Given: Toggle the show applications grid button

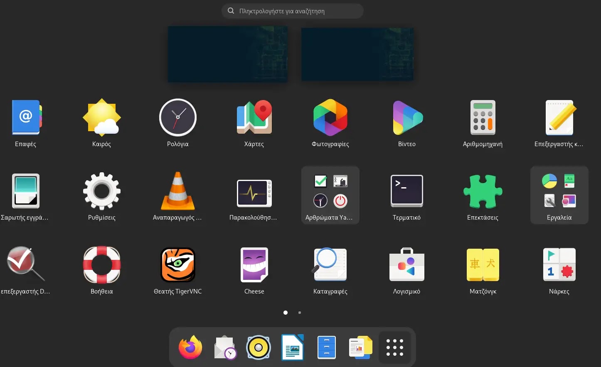Looking at the screenshot, I should (395, 347).
